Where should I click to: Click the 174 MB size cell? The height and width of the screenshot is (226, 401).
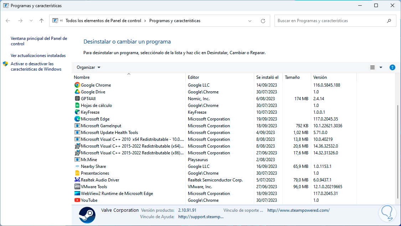pyautogui.click(x=301, y=99)
